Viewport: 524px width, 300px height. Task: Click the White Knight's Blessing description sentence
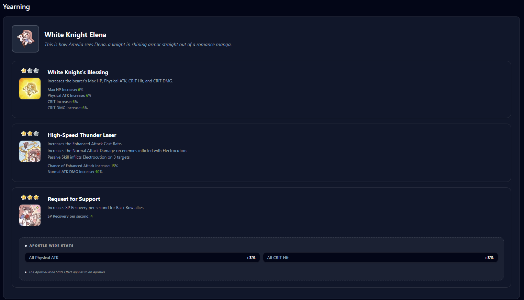[x=110, y=81]
